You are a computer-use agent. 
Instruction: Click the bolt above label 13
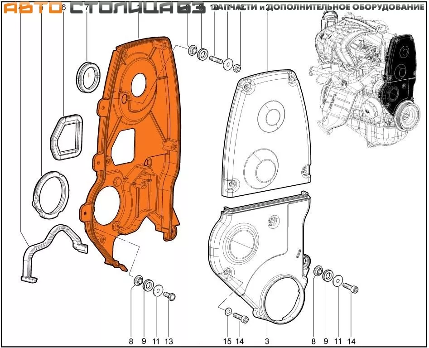(170, 296)
